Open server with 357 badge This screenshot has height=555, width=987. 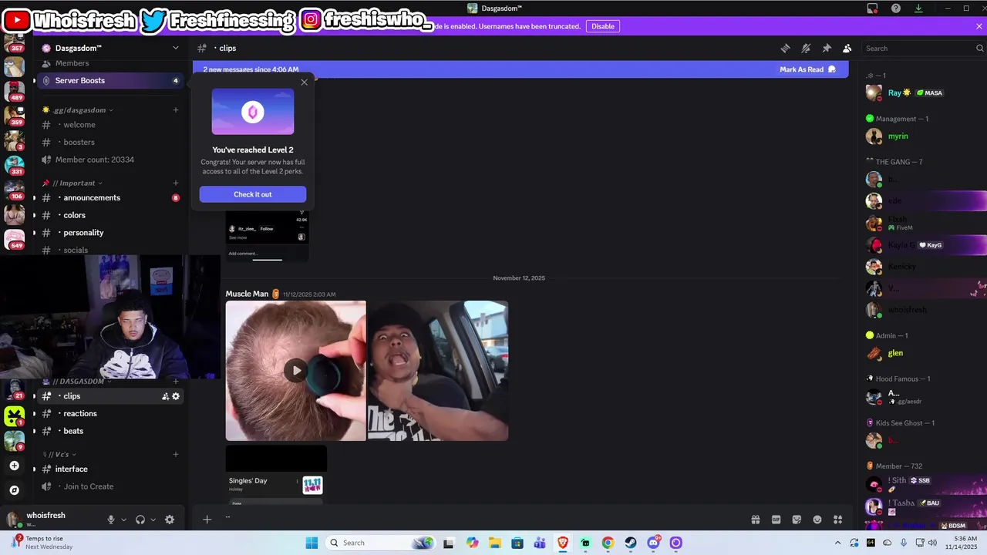click(x=15, y=43)
